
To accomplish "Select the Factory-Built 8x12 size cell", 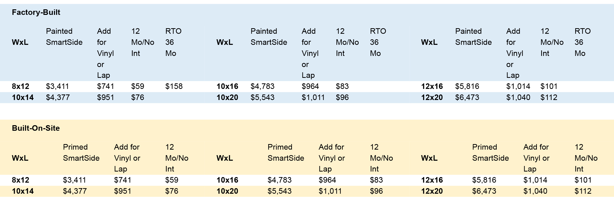I will click(20, 86).
